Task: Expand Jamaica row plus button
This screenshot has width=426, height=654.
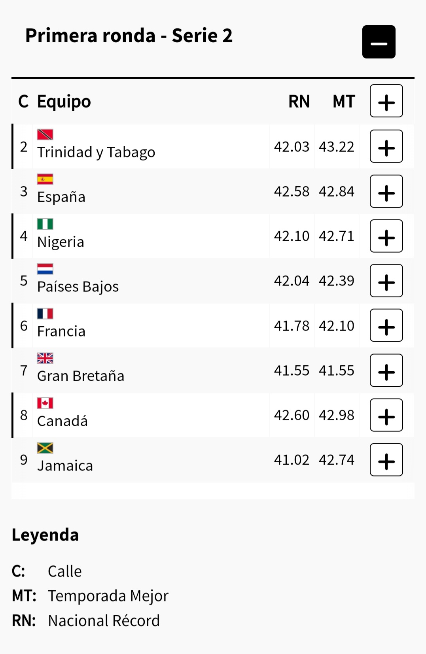Action: (386, 460)
